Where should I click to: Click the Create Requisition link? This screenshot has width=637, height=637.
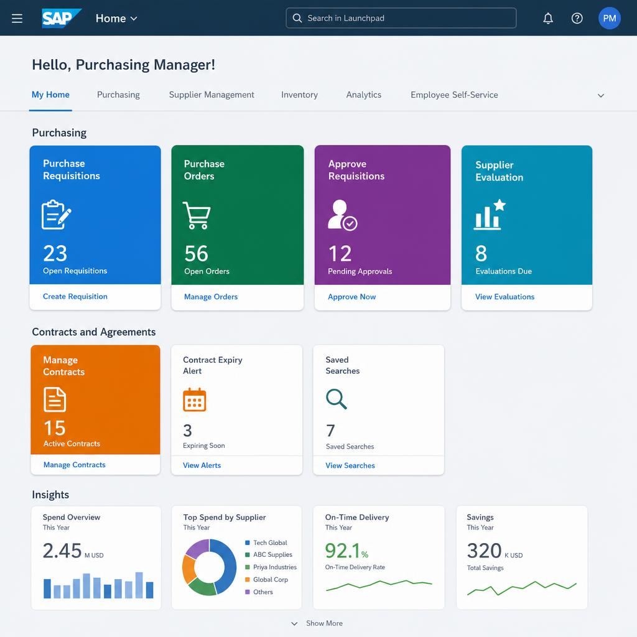pos(75,297)
